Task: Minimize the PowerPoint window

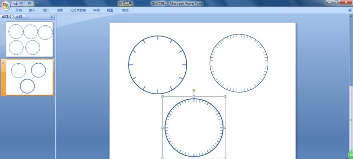Action: coord(330,2)
